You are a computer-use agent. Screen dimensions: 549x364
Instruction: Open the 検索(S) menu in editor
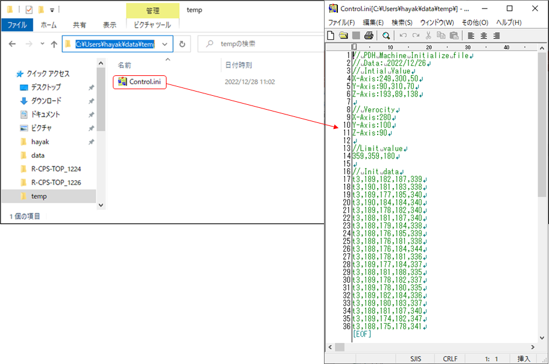pyautogui.click(x=402, y=22)
